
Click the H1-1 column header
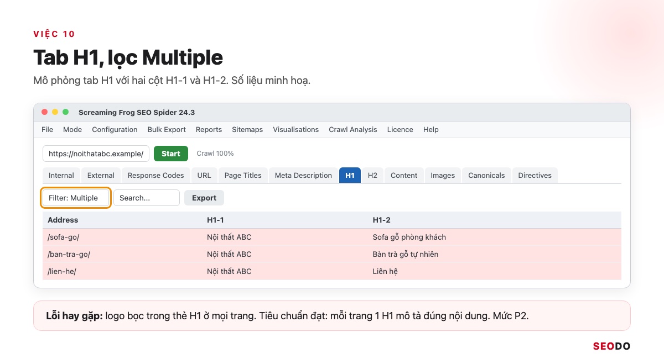pos(215,220)
